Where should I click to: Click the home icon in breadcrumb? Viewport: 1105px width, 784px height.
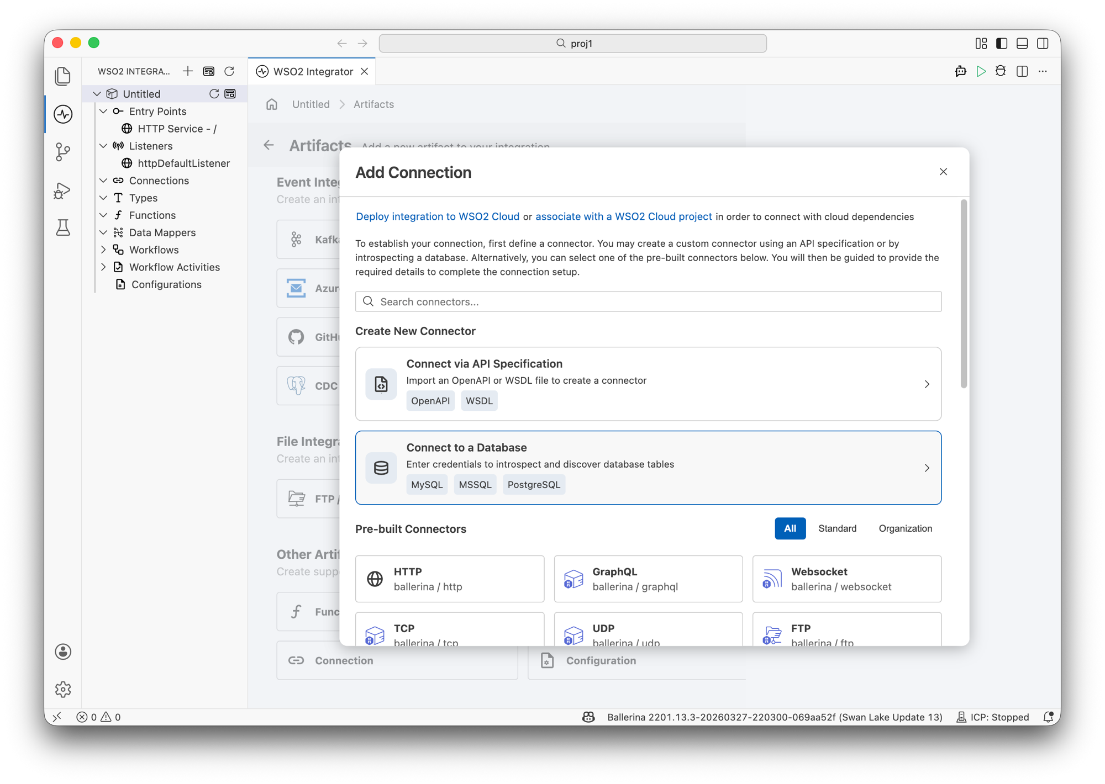[272, 104]
